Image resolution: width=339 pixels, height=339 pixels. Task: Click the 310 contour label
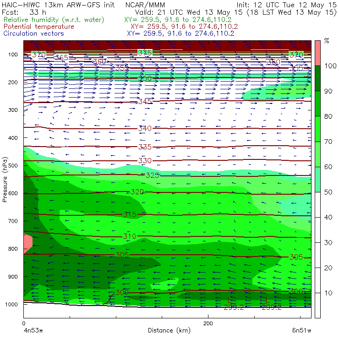coord(130,236)
